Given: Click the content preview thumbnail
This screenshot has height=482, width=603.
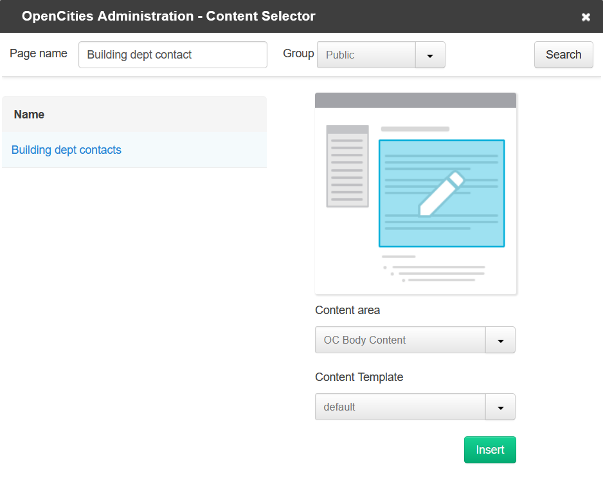Looking at the screenshot, I should coord(415,193).
